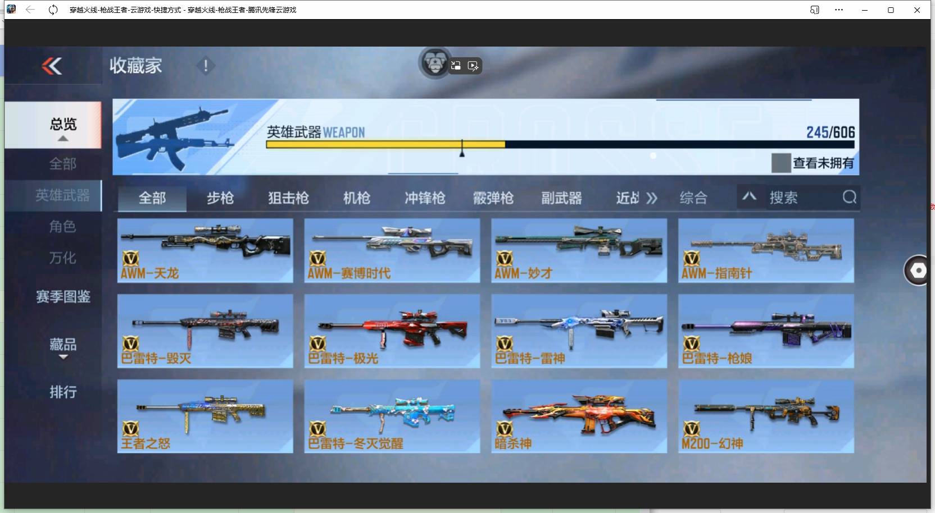Viewport: 935px width, 513px height.
Task: Switch to the 霰弹枪 tab
Action: click(493, 198)
